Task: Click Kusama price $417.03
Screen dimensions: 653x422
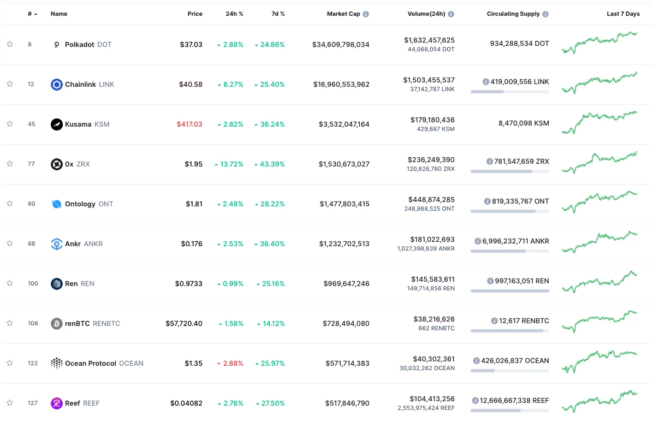Action: point(189,124)
